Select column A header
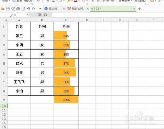 point(19,20)
